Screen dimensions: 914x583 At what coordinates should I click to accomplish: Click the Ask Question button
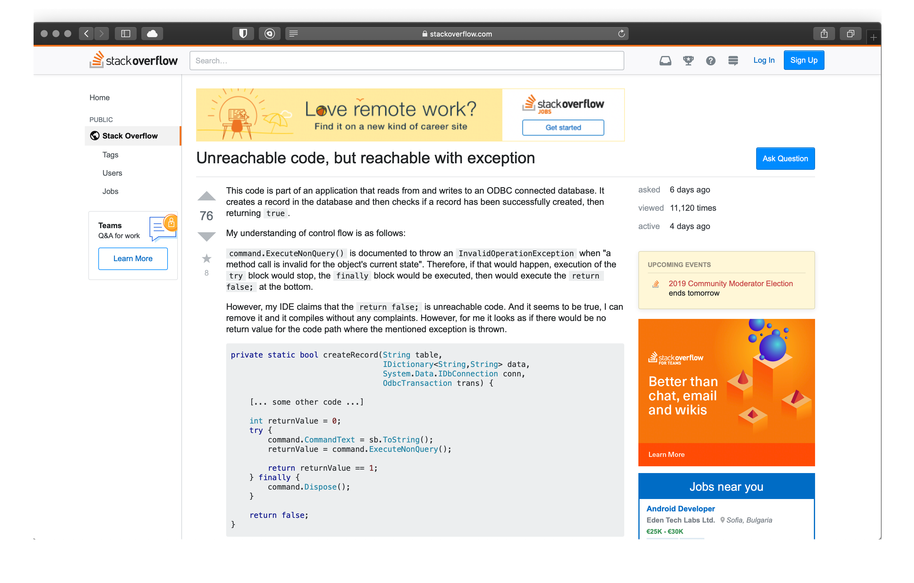click(x=785, y=159)
